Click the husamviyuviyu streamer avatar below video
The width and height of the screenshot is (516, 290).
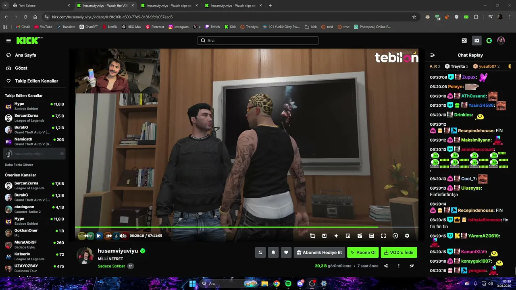pyautogui.click(x=85, y=256)
